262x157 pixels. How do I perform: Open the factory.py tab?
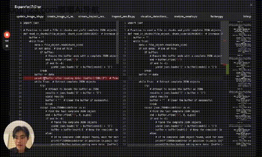217,17
